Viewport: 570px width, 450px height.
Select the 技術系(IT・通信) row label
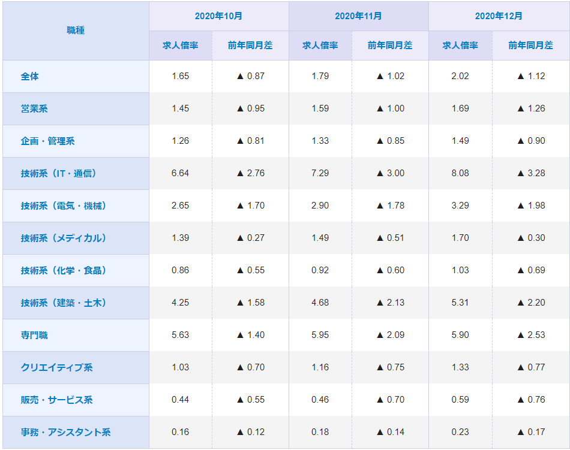[59, 173]
